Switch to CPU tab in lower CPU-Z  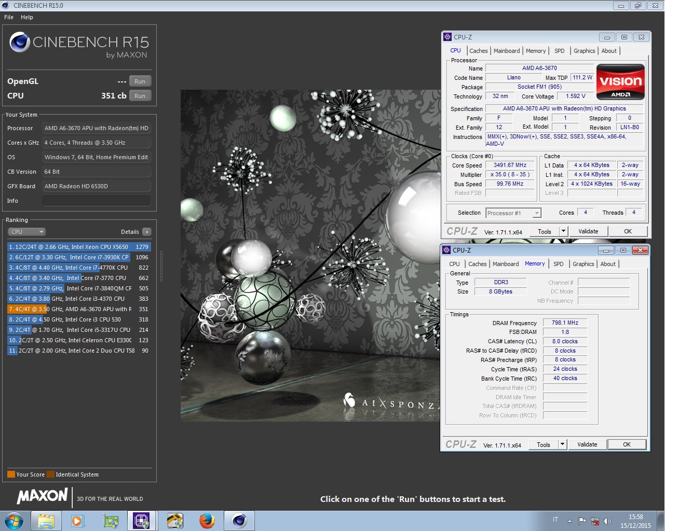tap(454, 264)
